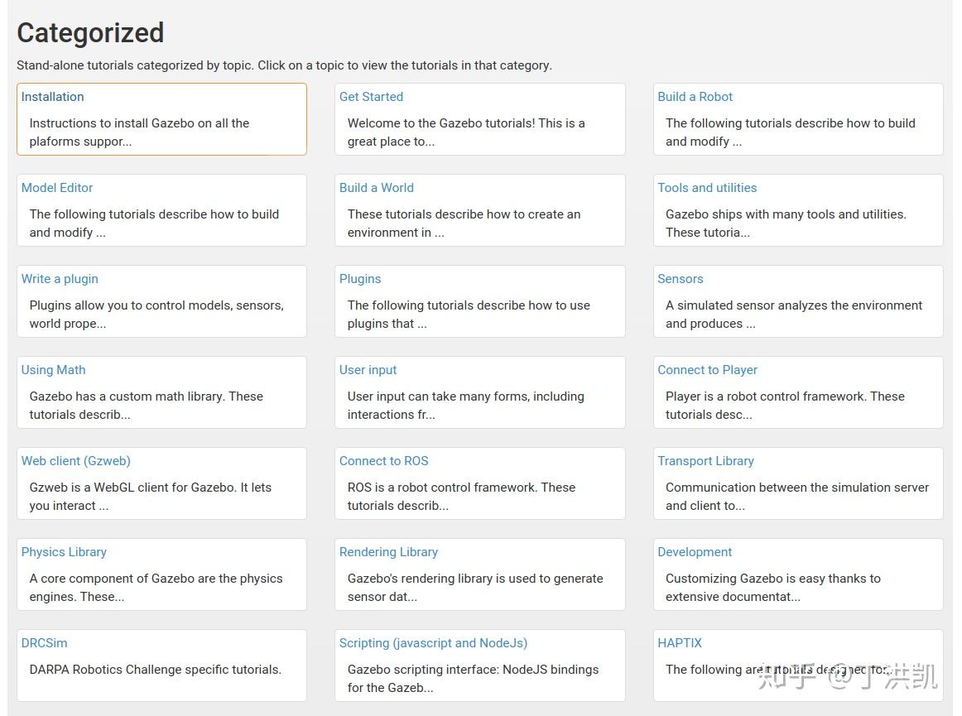Open the Write a plugin category
This screenshot has width=962, height=716.
click(60, 279)
